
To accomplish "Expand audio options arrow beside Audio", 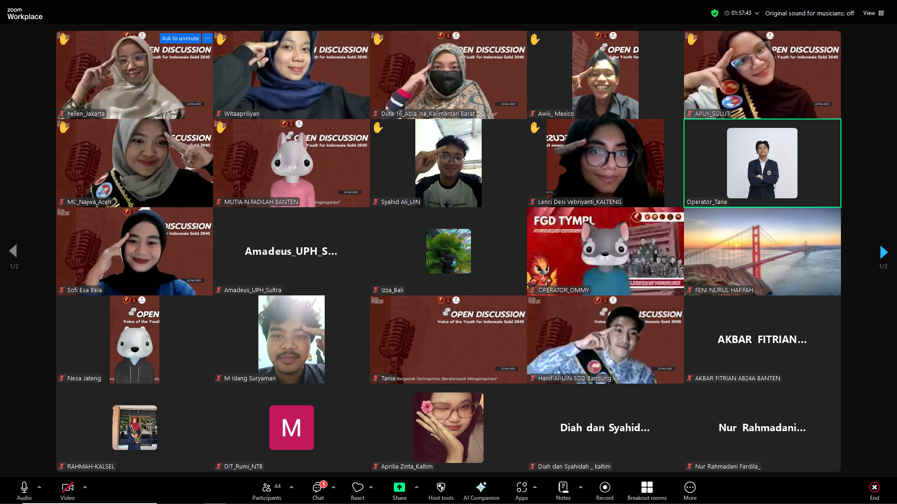I will point(39,487).
